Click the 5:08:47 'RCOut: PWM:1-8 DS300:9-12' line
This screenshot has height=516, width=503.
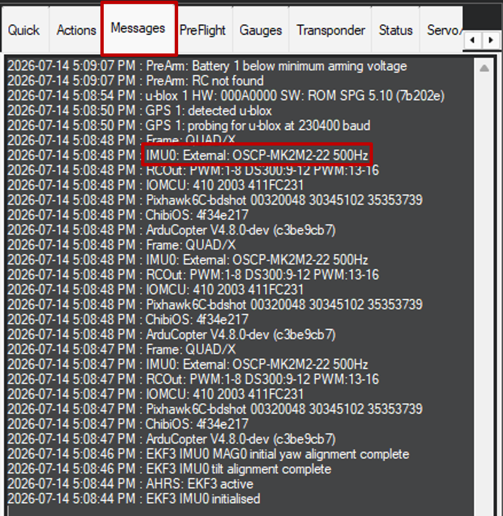pyautogui.click(x=193, y=379)
